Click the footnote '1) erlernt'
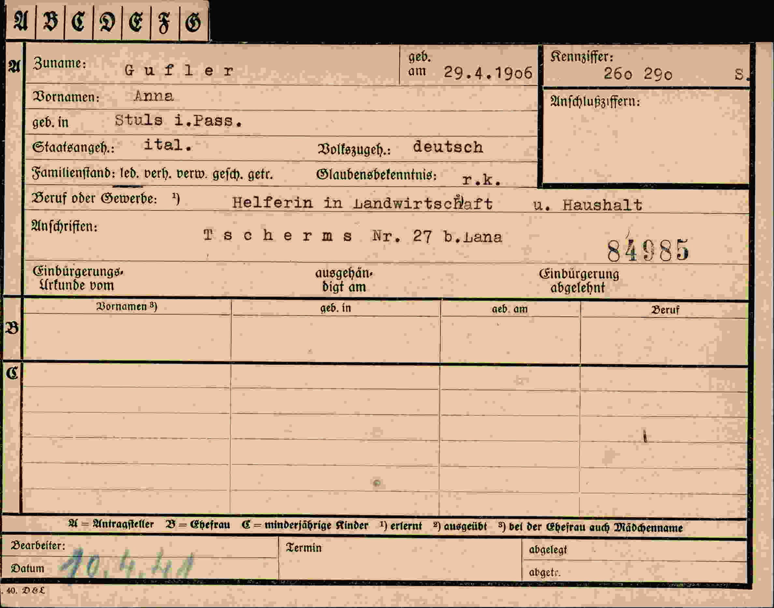 click(x=401, y=526)
